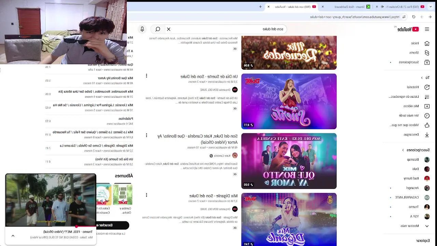Open the Bad Bunny channel subscription

416,178
